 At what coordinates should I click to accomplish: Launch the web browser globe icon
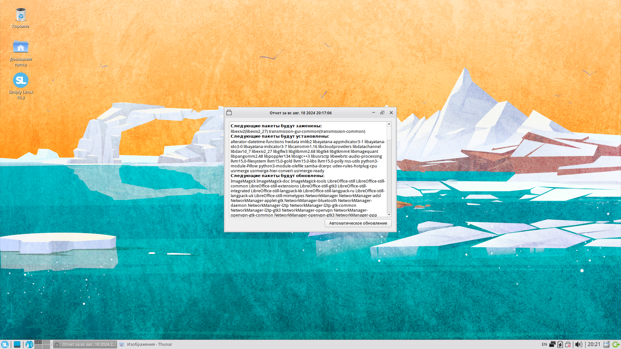[29, 344]
